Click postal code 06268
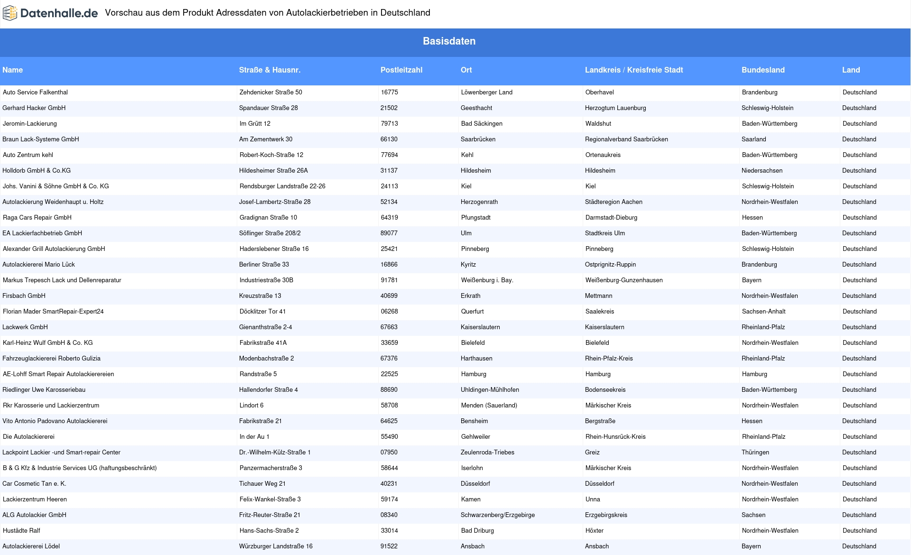 pos(390,312)
